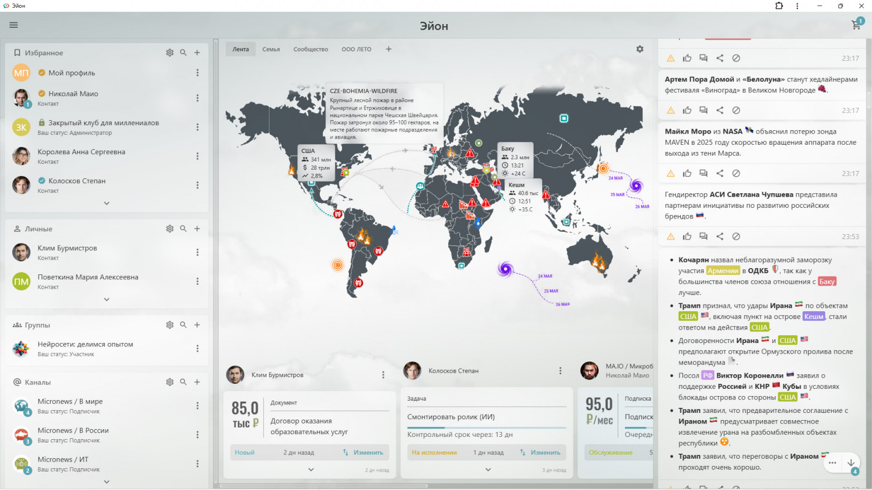Select the cyclone marker near Japan
This screenshot has width=872, height=490.
click(636, 185)
